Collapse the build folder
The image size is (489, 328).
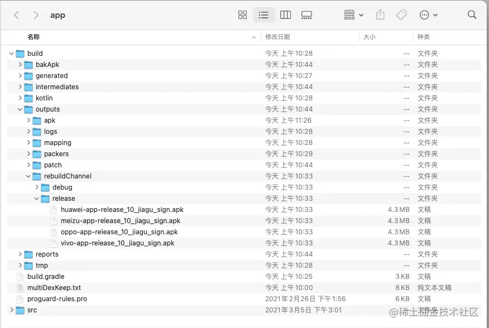12,54
